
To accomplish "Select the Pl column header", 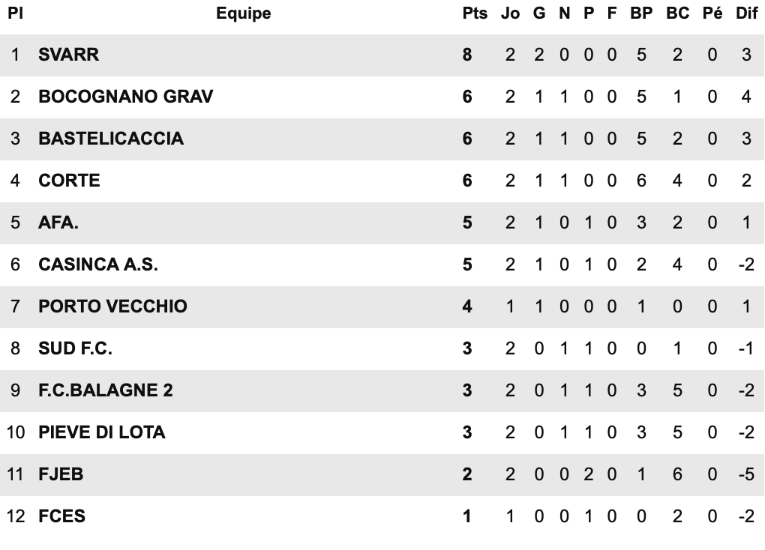I will 15,13.
